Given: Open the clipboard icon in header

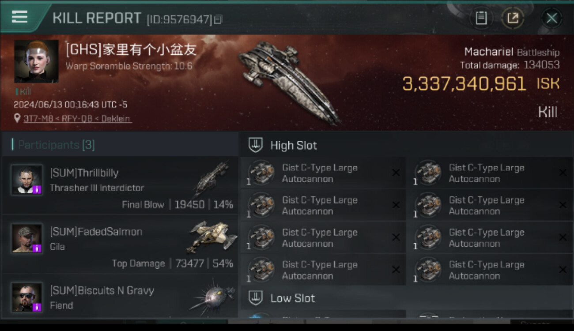Looking at the screenshot, I should [481, 18].
